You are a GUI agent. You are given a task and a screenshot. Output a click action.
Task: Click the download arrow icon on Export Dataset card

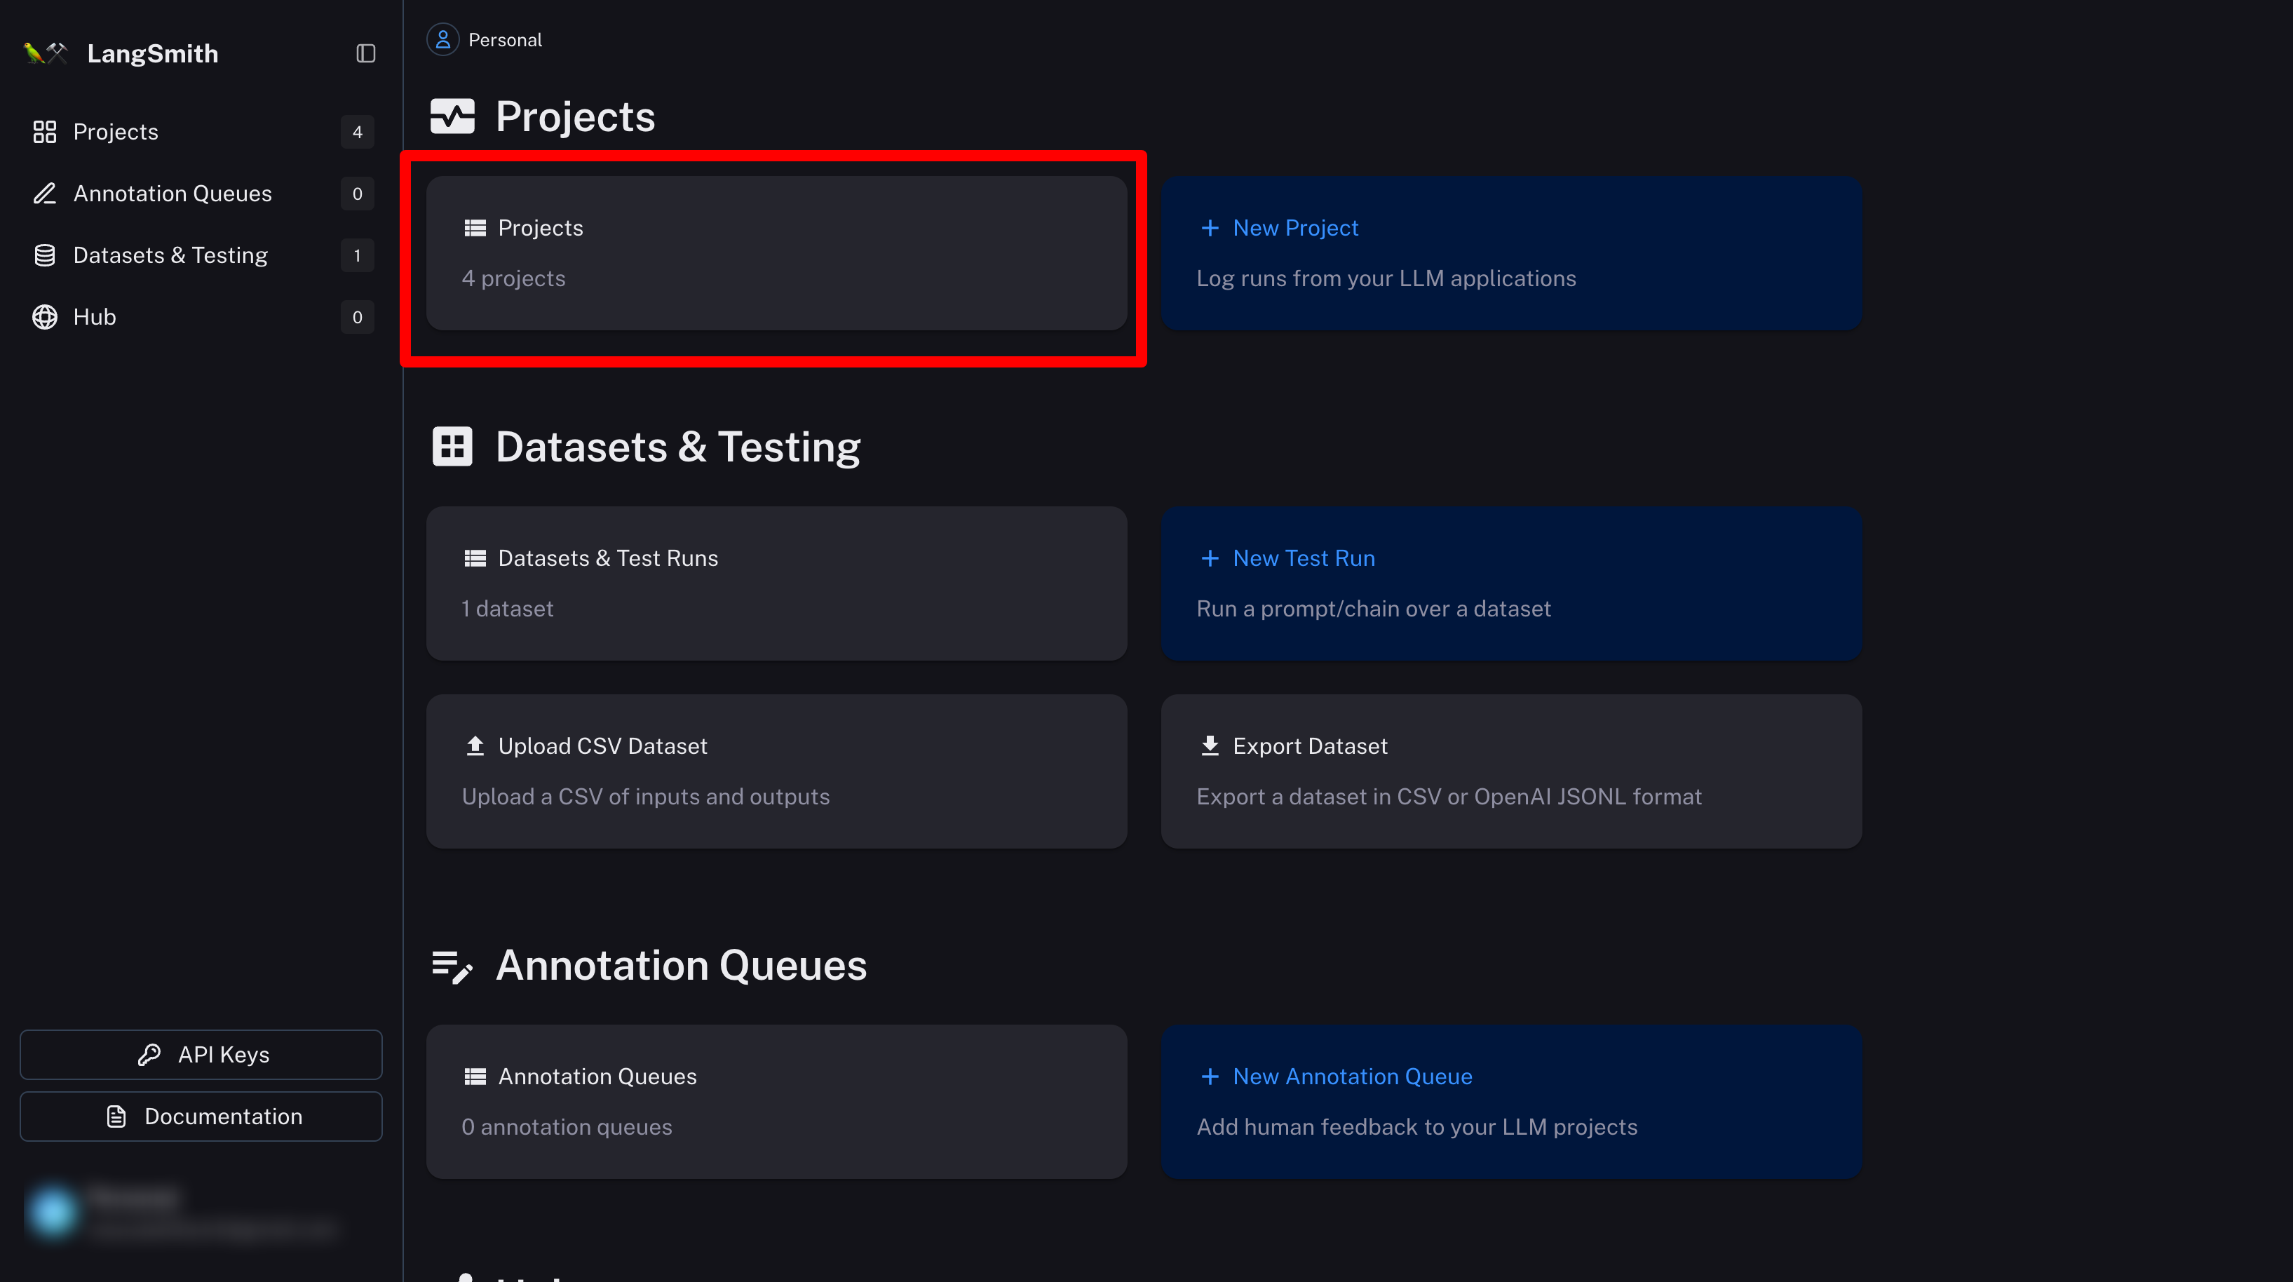(x=1210, y=746)
